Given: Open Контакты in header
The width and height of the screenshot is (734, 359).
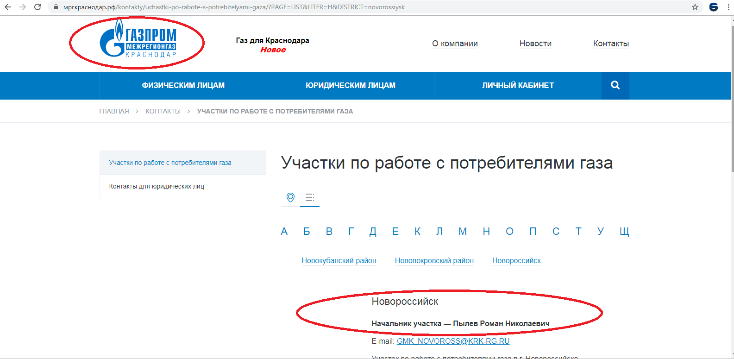Looking at the screenshot, I should coord(611,44).
